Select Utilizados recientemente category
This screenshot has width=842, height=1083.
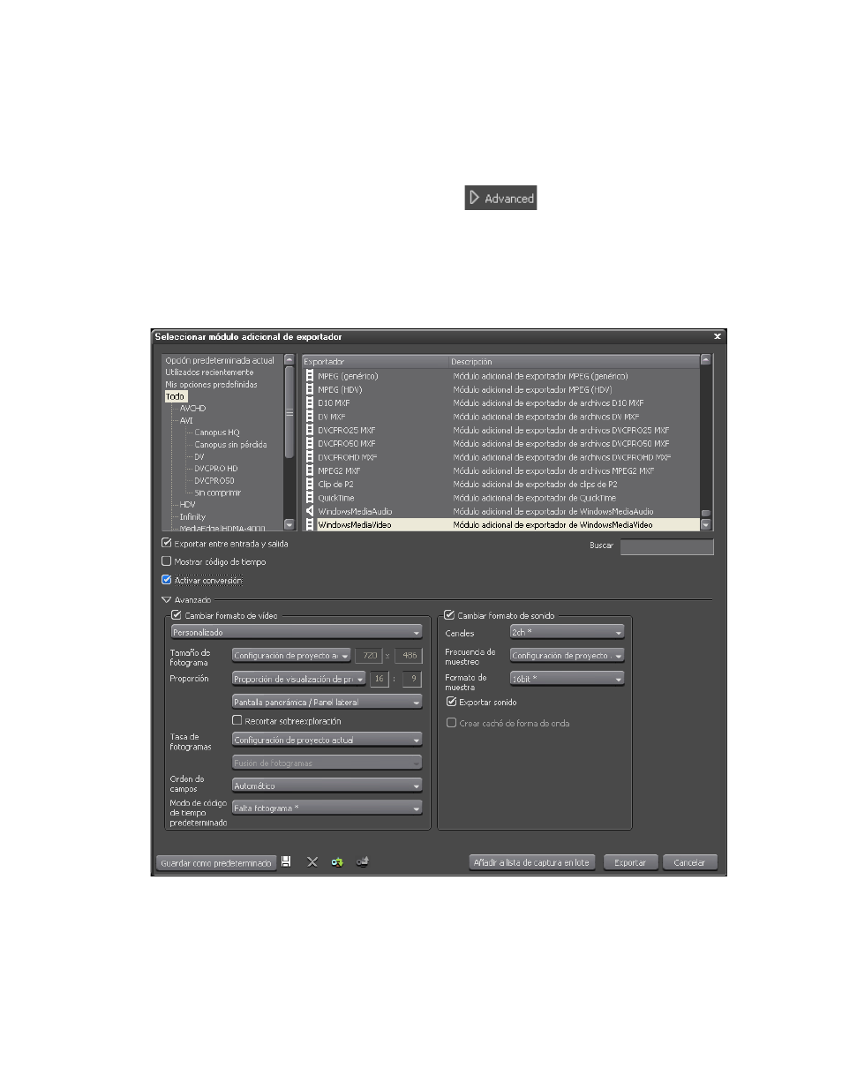(209, 372)
